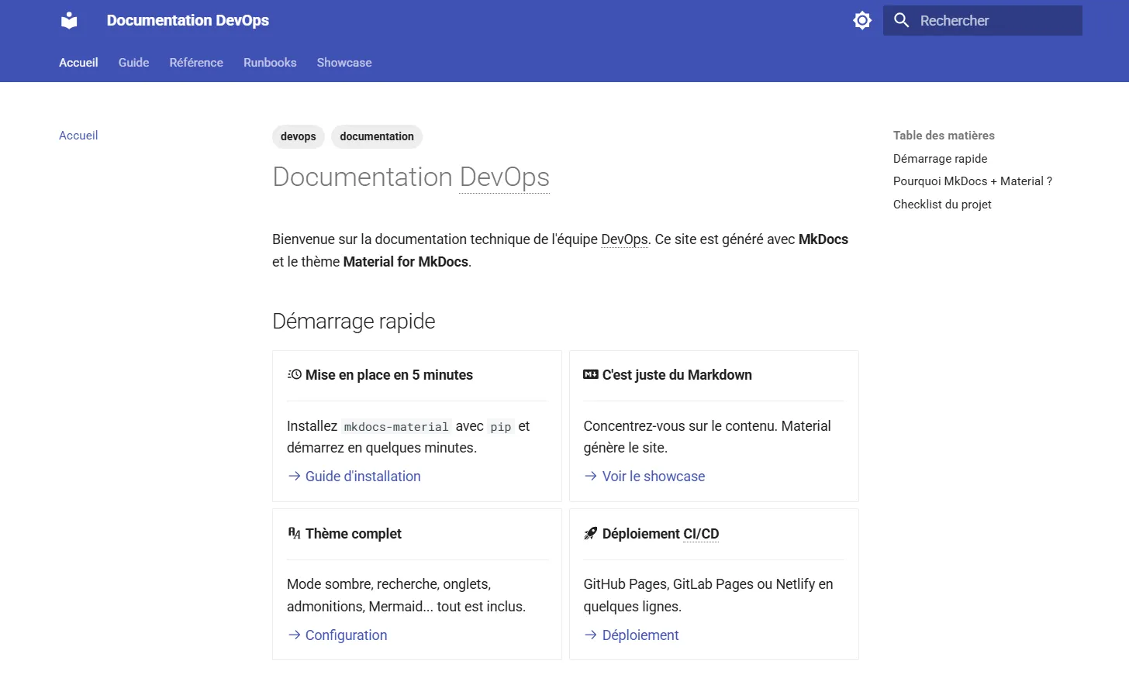Click the arrow icon before Voir le showcase
1129x678 pixels.
click(589, 476)
